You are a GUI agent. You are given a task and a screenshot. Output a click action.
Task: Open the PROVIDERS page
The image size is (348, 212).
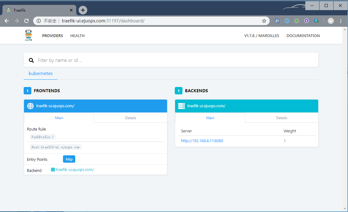coord(53,36)
